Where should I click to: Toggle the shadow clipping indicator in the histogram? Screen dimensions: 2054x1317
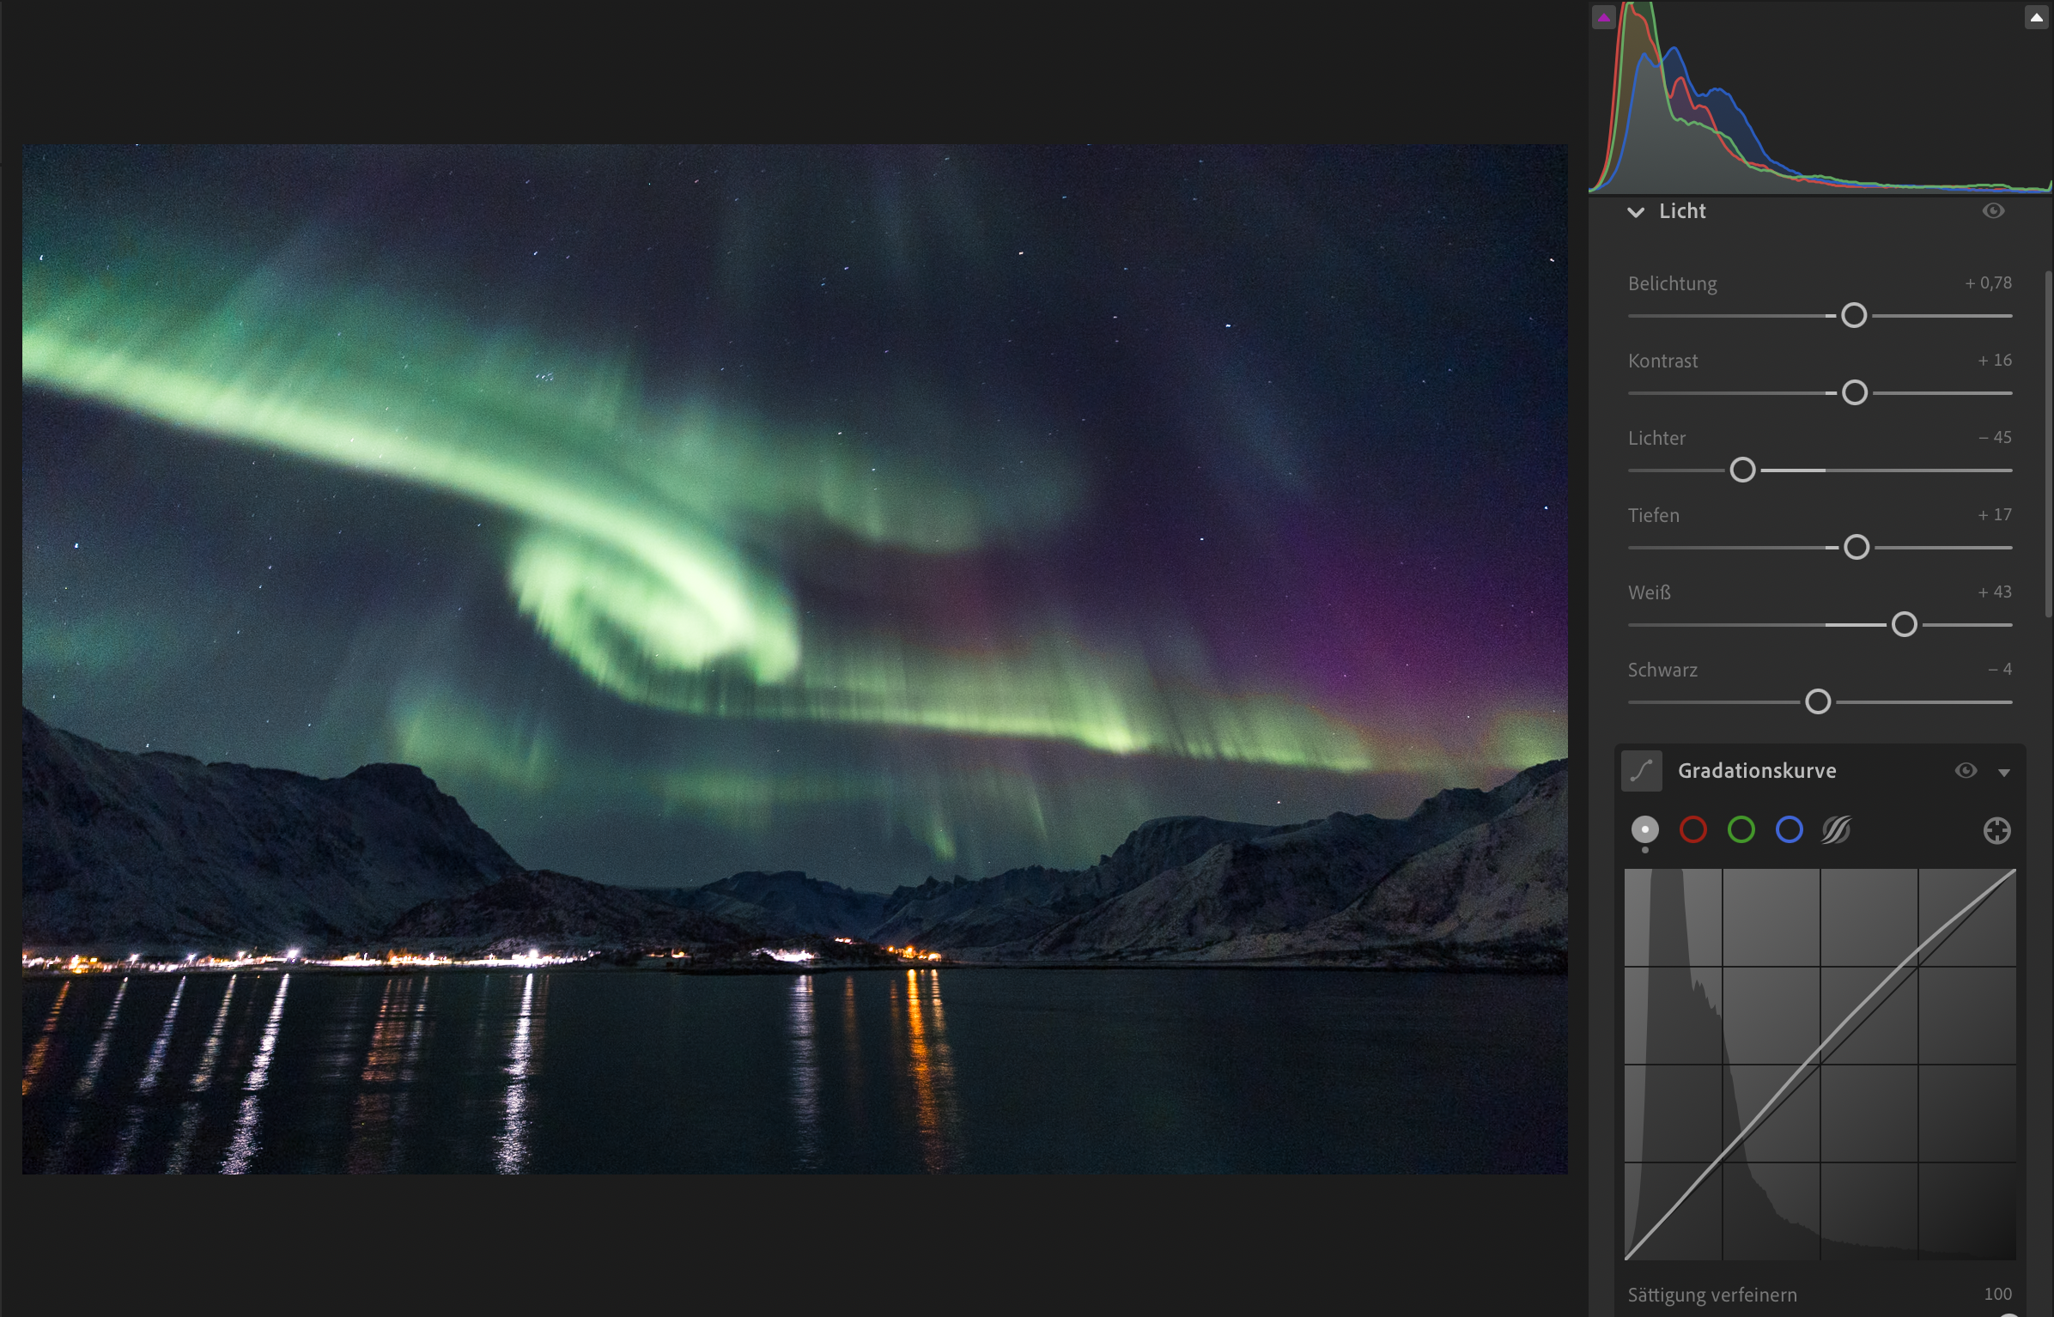pos(1603,17)
